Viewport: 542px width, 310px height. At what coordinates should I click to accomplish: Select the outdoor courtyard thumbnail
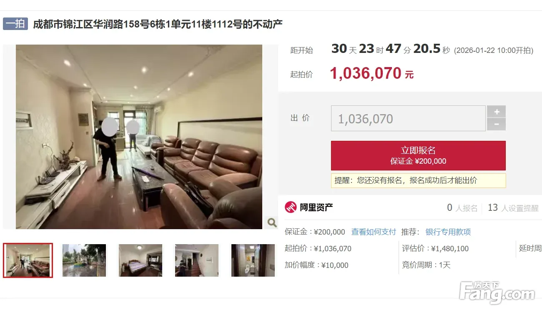84,260
